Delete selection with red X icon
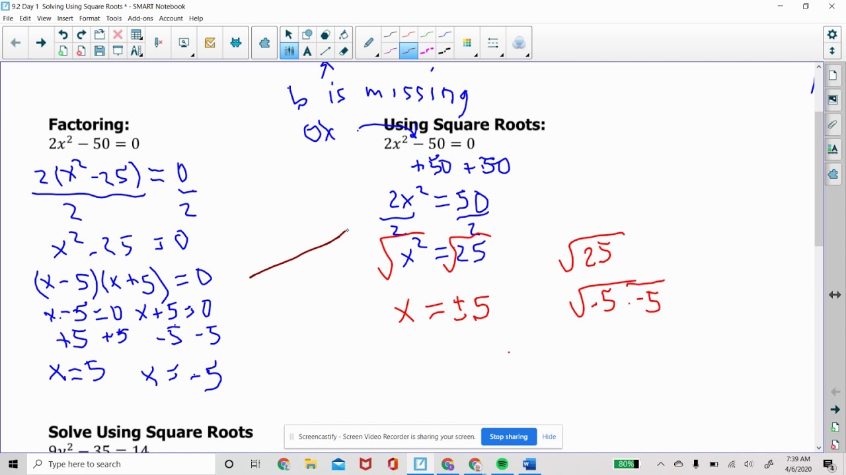This screenshot has width=846, height=475. click(118, 35)
